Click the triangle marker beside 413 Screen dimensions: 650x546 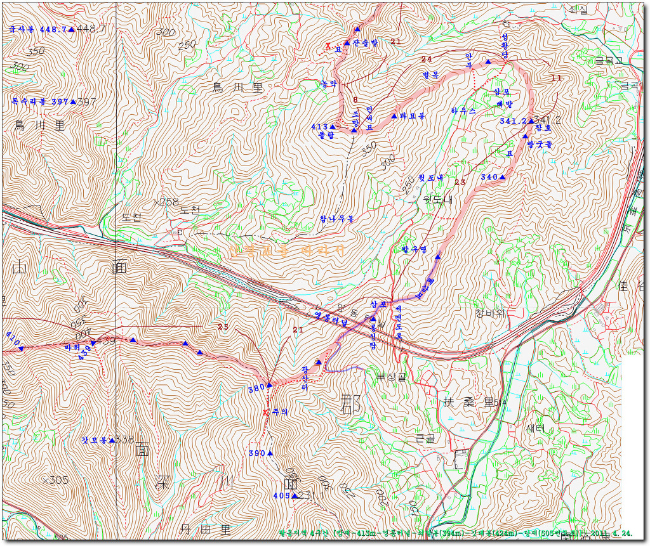click(x=333, y=126)
